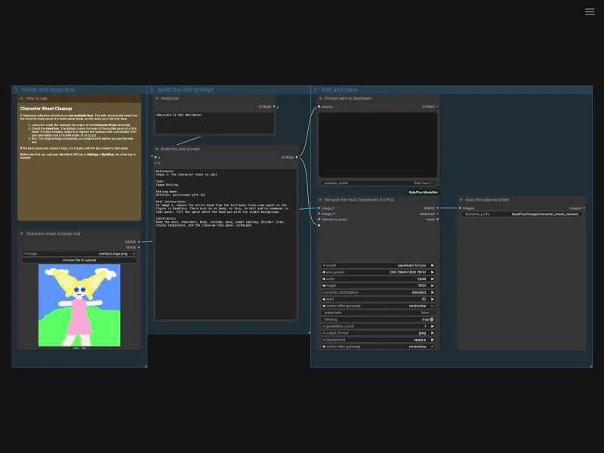Toggle the thinking switch
Viewport: 604px width, 453px height.
click(x=378, y=319)
